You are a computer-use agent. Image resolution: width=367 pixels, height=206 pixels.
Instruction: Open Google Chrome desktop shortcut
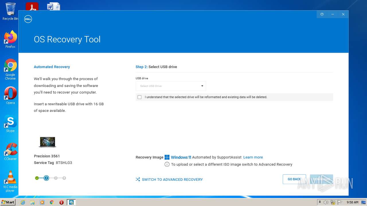click(x=10, y=69)
